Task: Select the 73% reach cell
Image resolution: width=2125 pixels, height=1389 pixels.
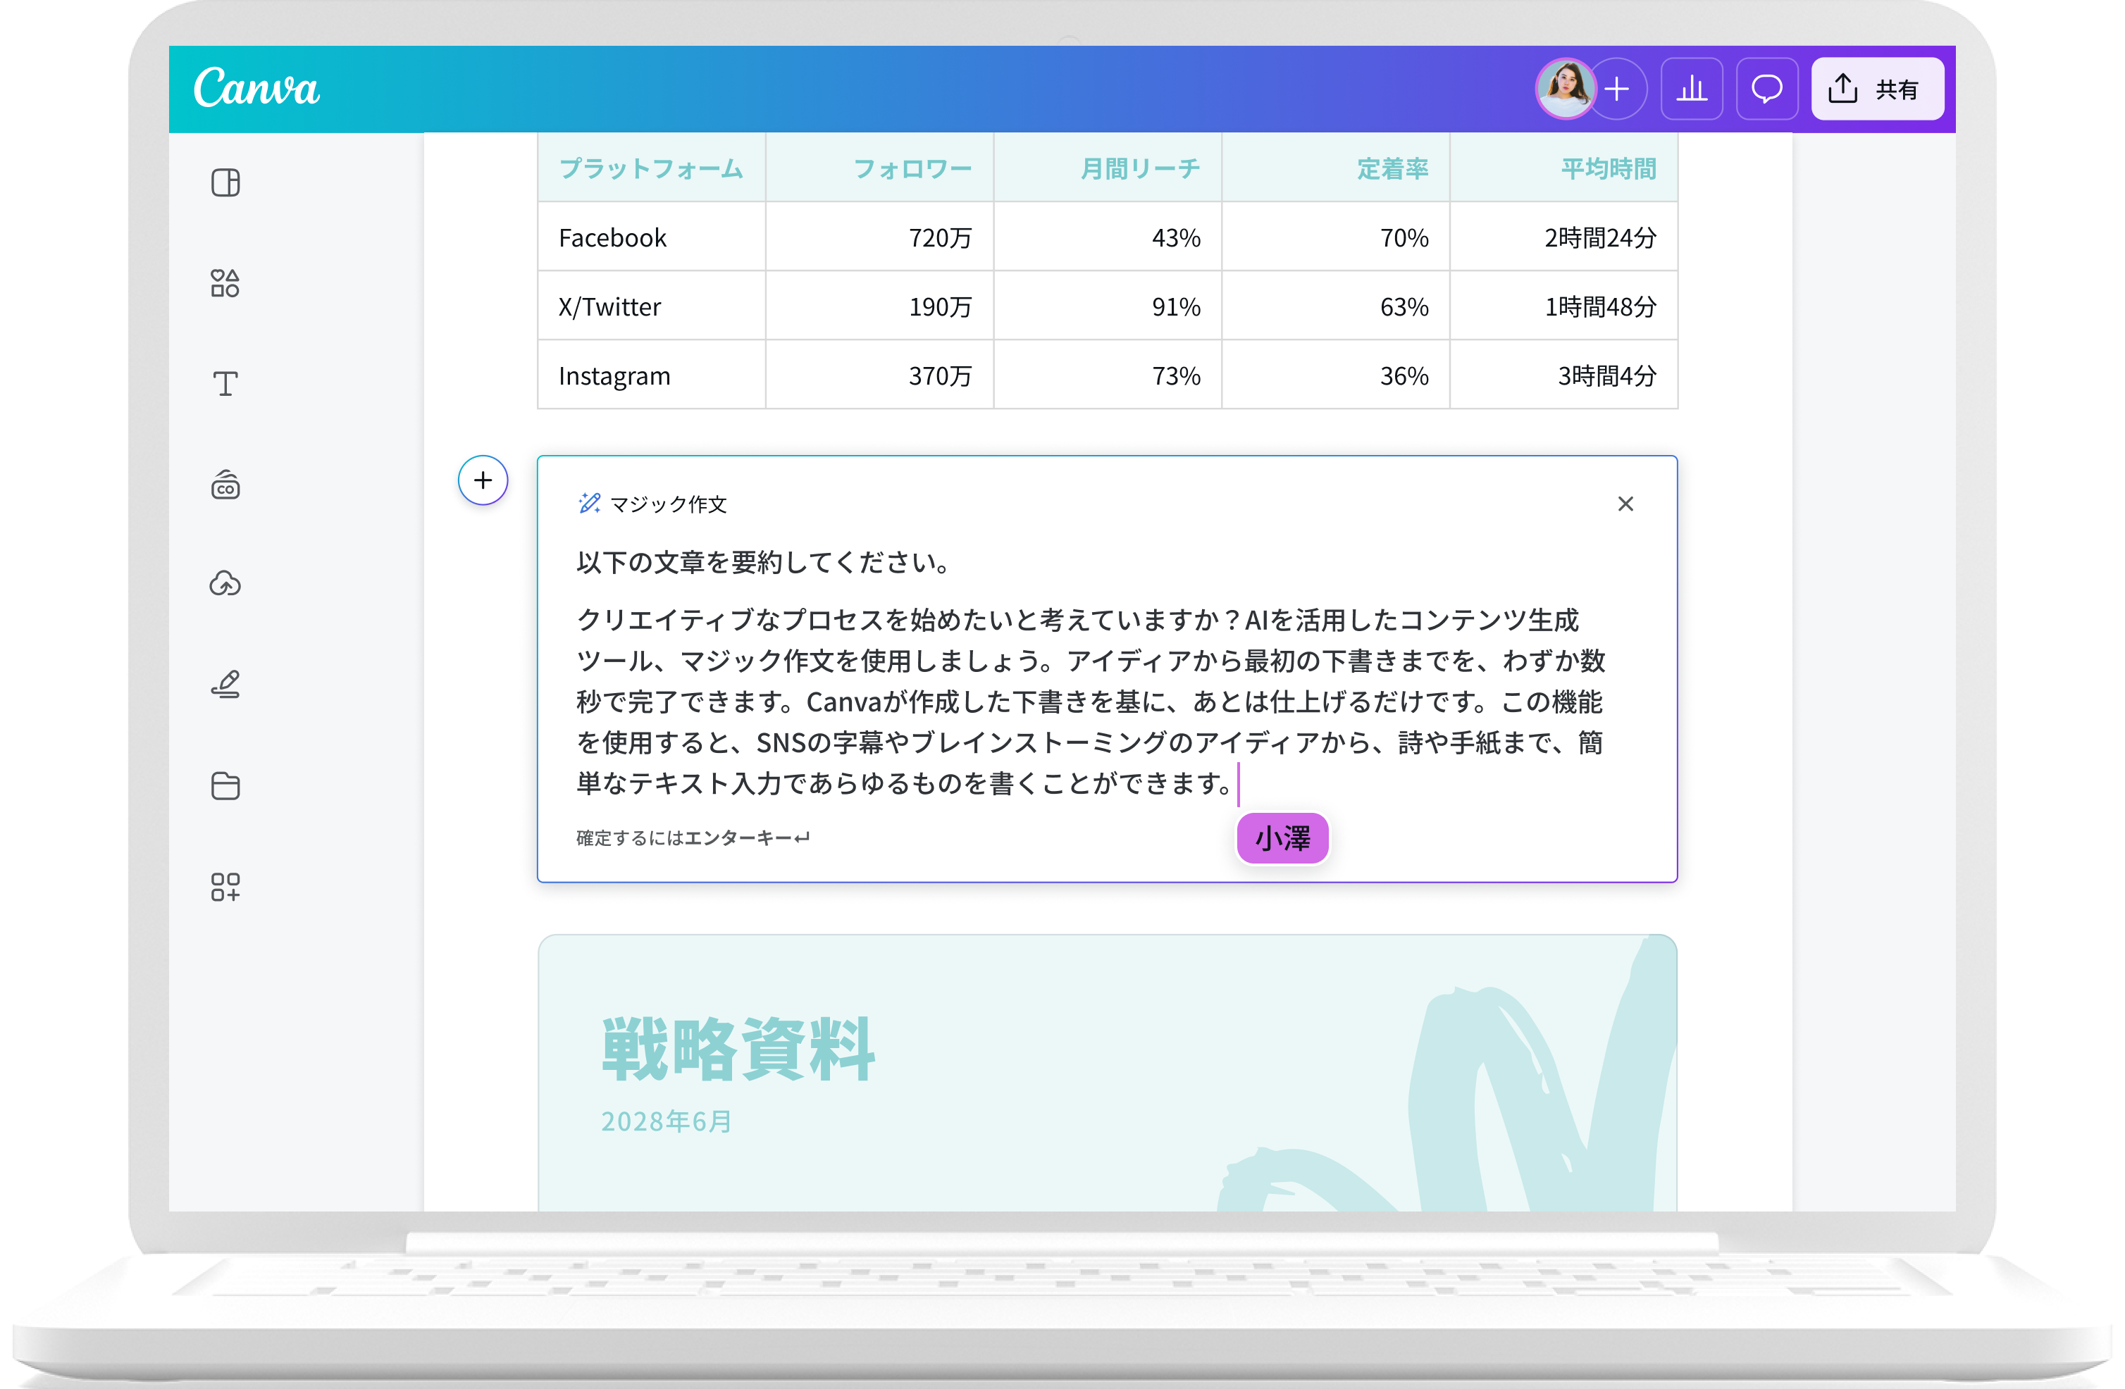Action: point(1107,375)
